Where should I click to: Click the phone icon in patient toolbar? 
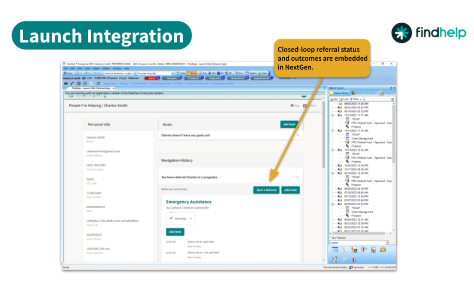point(72,83)
